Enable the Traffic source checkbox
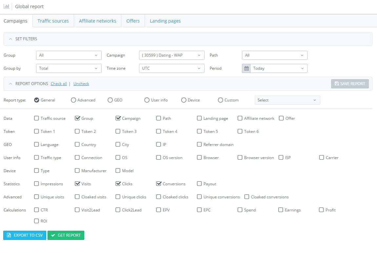The image size is (377, 253). coord(36,118)
